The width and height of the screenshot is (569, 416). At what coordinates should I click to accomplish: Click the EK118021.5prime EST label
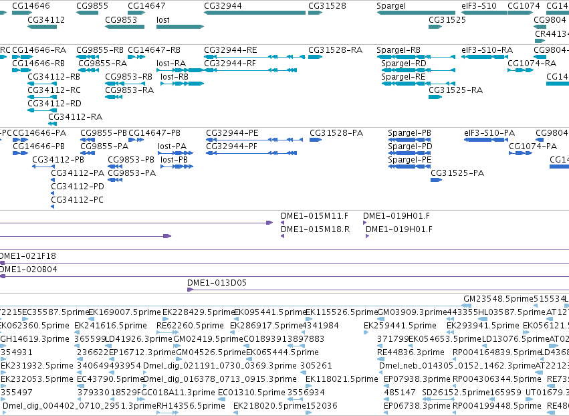click(342, 380)
